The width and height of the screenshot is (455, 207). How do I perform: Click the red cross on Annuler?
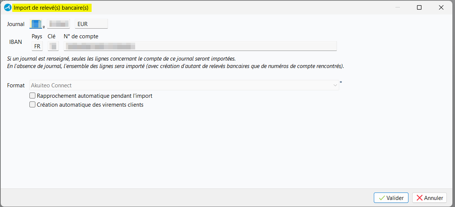pyautogui.click(x=419, y=198)
